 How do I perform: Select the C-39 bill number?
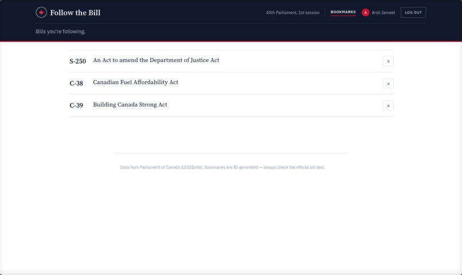point(76,105)
